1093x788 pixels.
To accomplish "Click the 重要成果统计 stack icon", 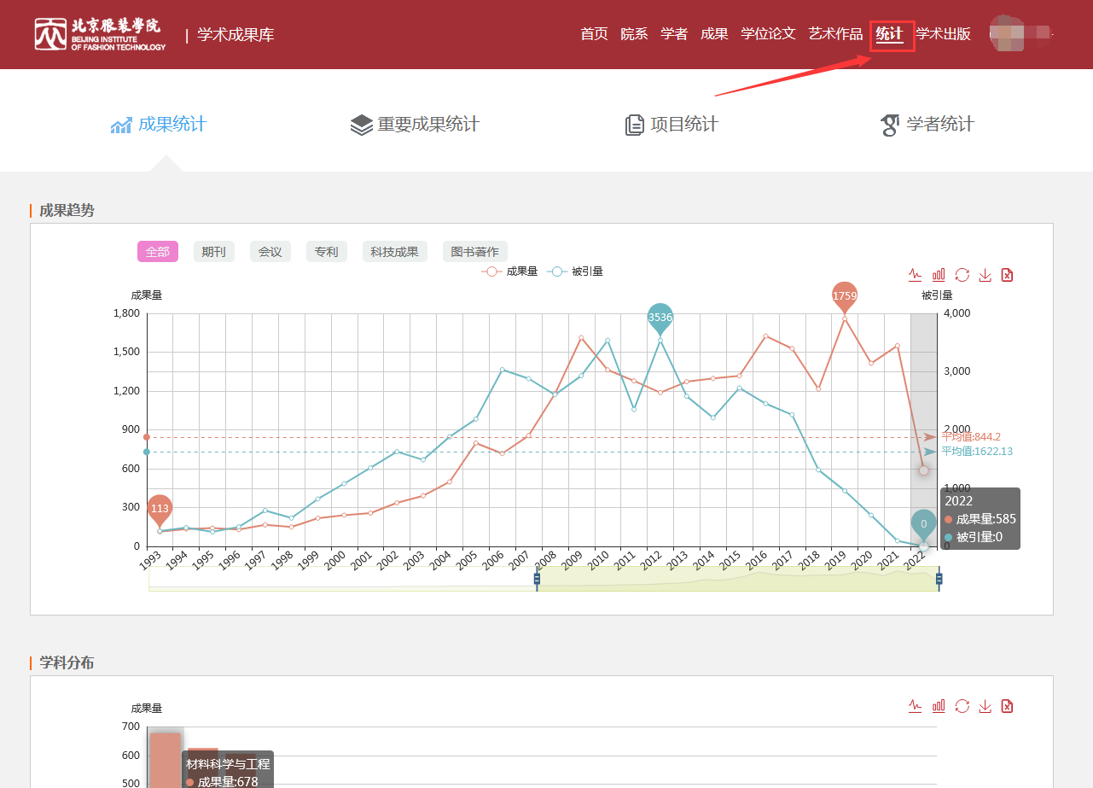I will pos(362,125).
